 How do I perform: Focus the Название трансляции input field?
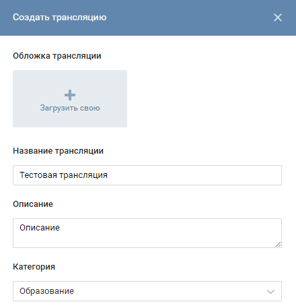coord(147,175)
